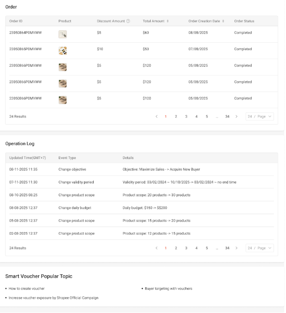Open page size dropdown in Order table
Screen dimensions: 286x313
pos(260,116)
